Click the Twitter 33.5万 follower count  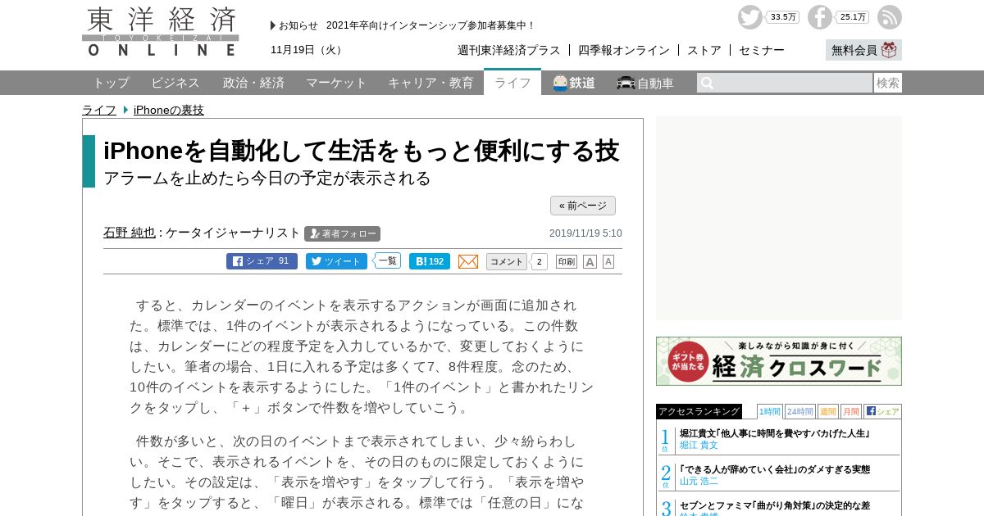(783, 17)
